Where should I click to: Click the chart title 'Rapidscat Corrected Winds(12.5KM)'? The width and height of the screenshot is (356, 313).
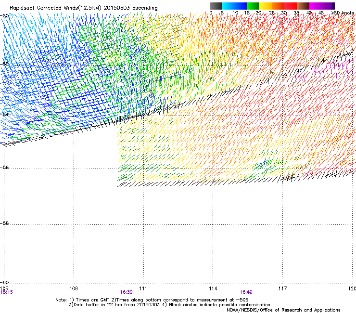[55, 8]
